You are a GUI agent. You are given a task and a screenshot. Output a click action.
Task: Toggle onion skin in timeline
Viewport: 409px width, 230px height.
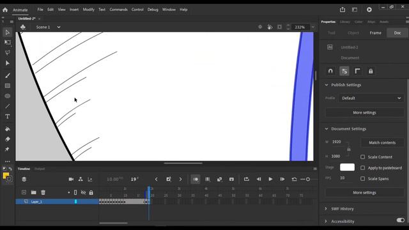click(196, 179)
